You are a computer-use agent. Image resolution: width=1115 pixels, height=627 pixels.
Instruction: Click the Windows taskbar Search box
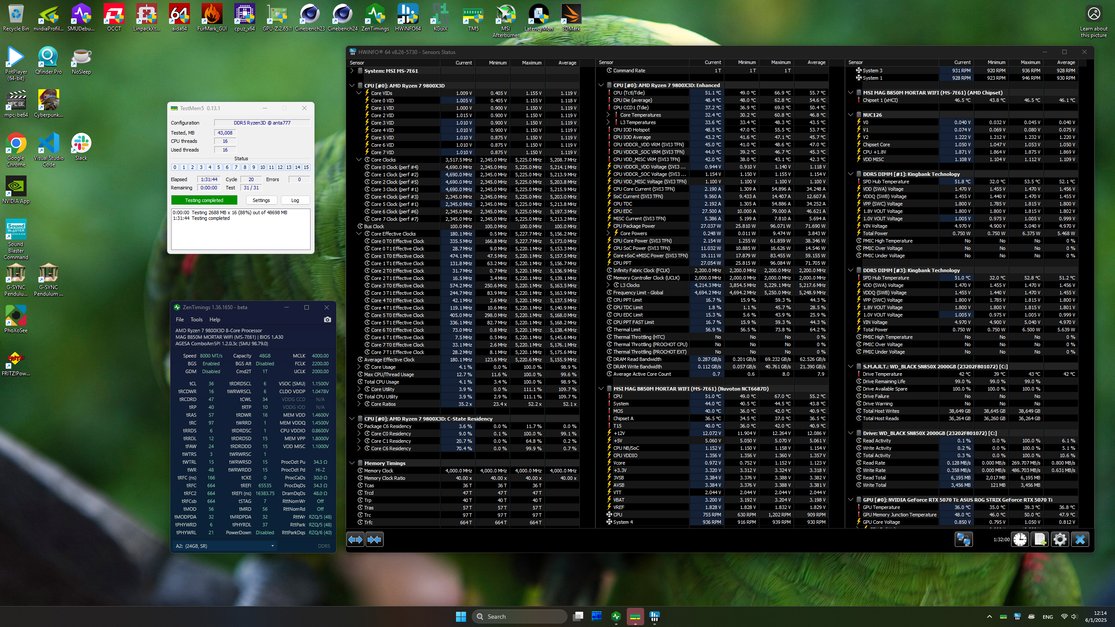(519, 617)
